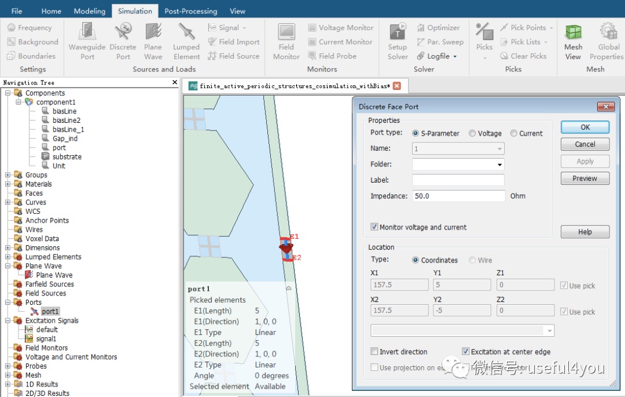Switch to the Modeling tab

pos(90,11)
